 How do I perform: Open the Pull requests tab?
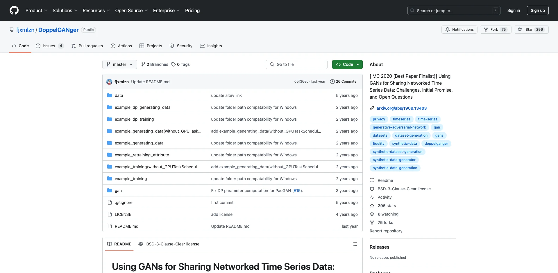pos(87,46)
